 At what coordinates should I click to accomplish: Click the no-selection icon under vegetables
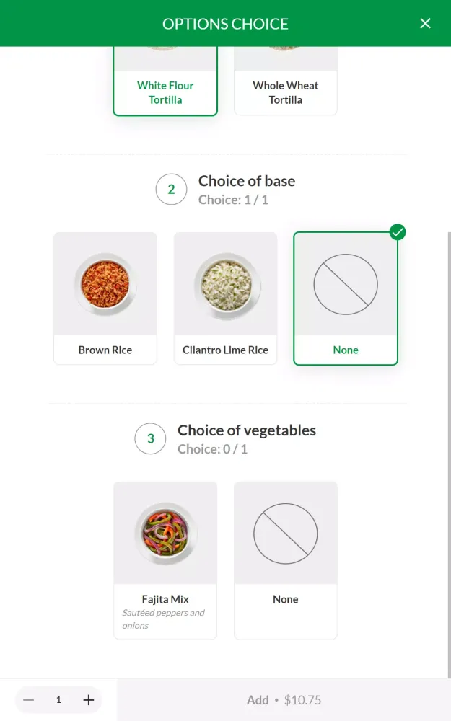point(285,534)
